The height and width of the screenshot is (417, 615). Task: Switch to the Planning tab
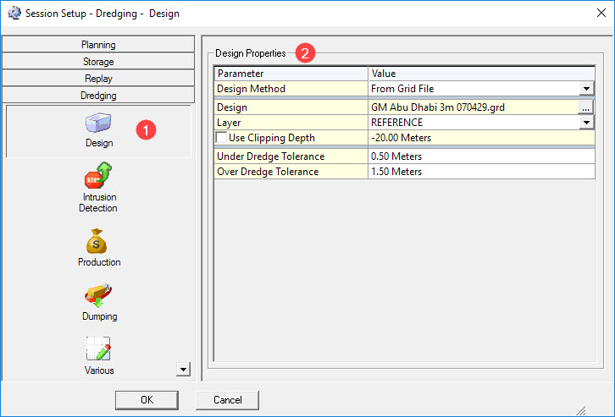coord(98,45)
